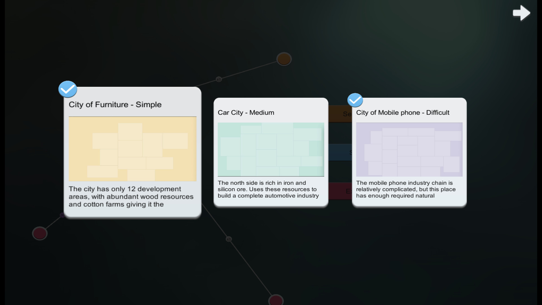Click the mobile phone industry description text
The image size is (542, 305).
[406, 189]
